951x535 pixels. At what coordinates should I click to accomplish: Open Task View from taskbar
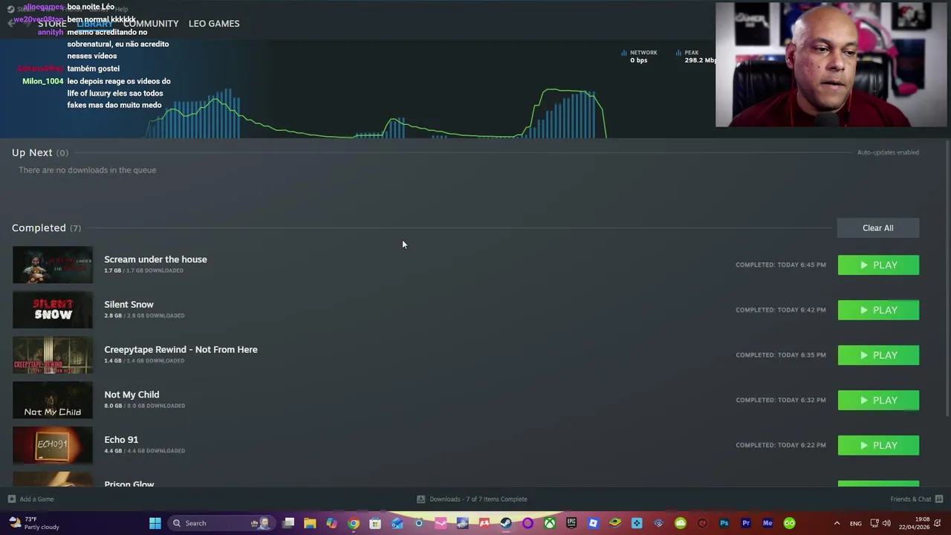[x=288, y=523]
